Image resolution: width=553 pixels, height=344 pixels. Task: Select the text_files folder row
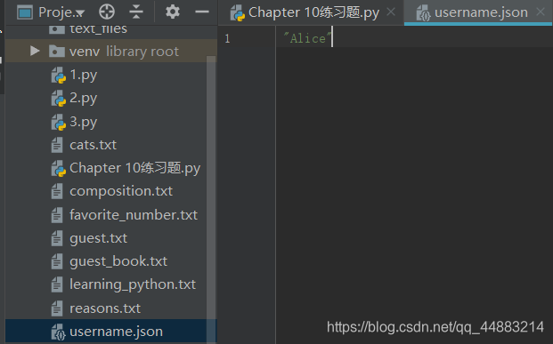coord(110,30)
